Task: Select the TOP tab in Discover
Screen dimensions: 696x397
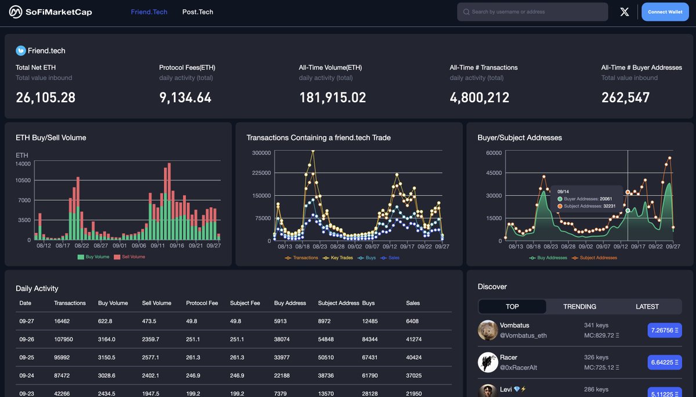Action: 512,306
